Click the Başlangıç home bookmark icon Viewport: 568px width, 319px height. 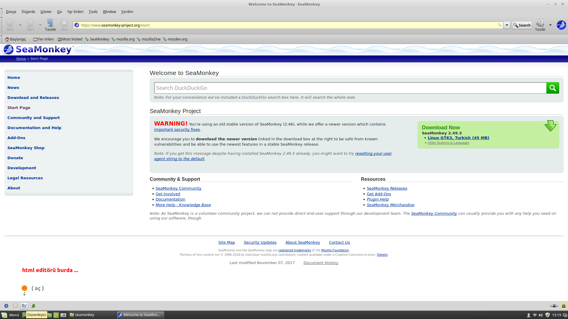[7, 39]
